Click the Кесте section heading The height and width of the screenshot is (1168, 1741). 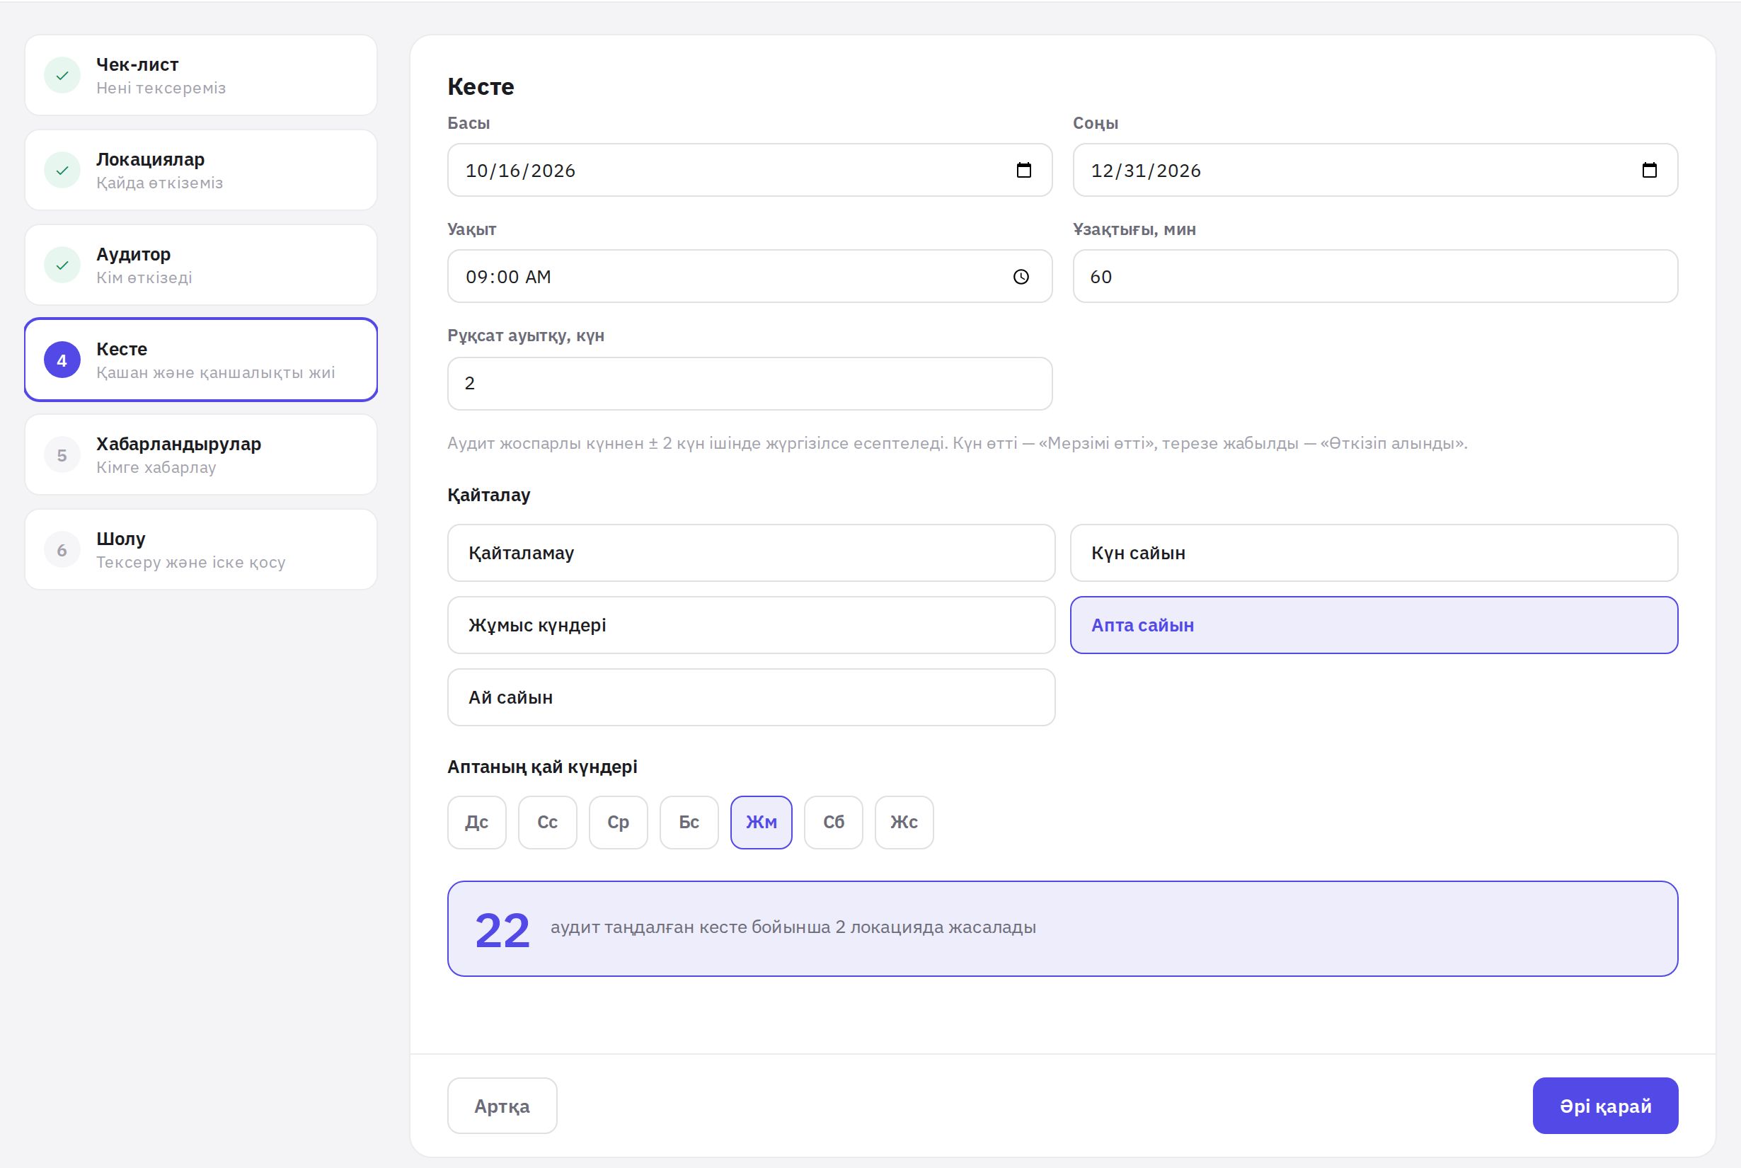point(481,86)
